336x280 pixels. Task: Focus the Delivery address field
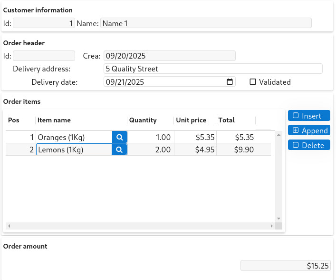(213, 69)
